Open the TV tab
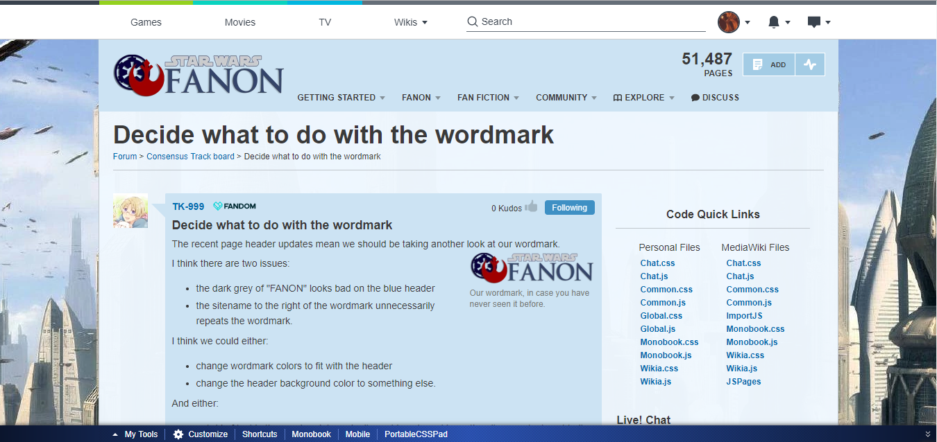This screenshot has height=442, width=937. (x=325, y=22)
